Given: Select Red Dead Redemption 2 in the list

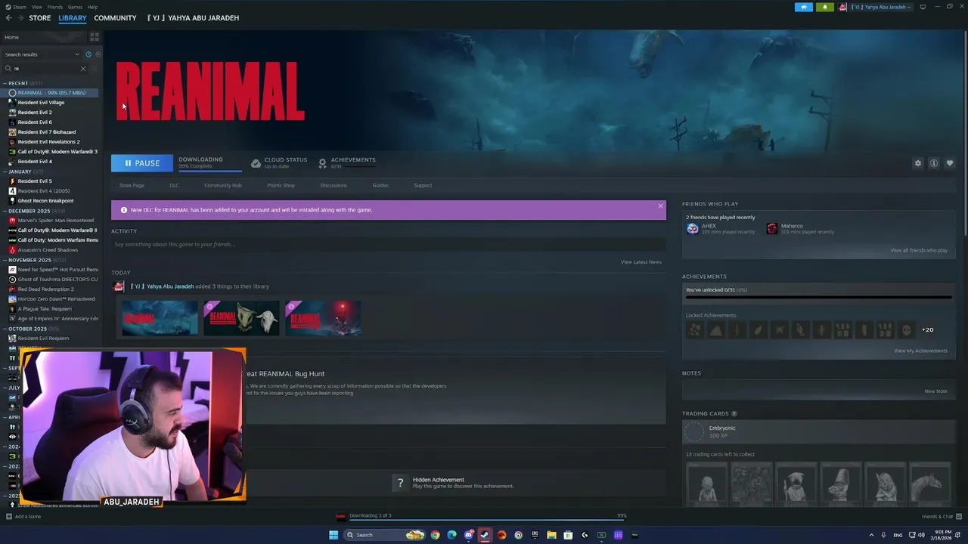Looking at the screenshot, I should pos(45,289).
